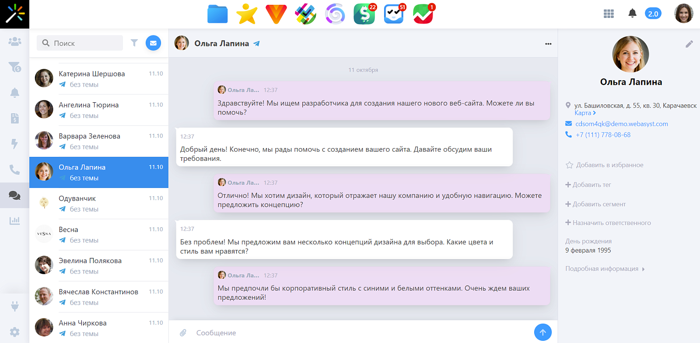Open the purple spiral app icon
This screenshot has width=700, height=343.
click(x=335, y=14)
